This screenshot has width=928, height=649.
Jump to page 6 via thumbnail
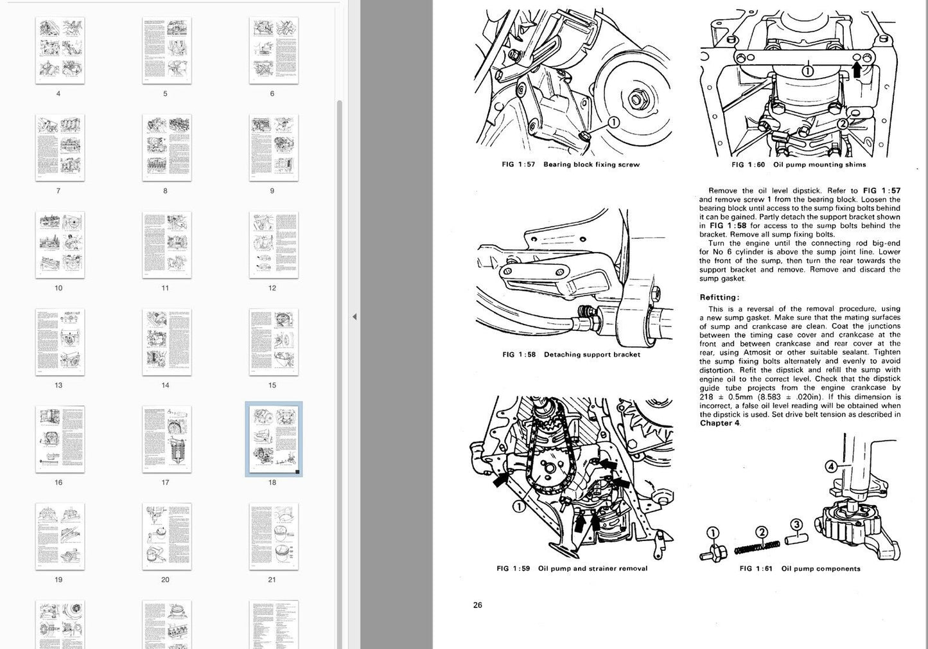[x=274, y=51]
